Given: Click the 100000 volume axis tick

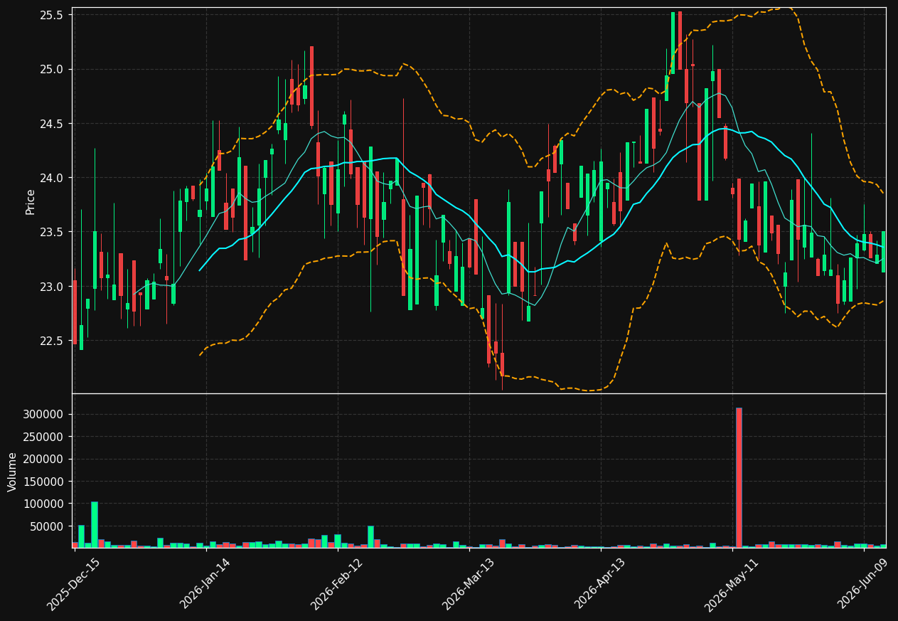Looking at the screenshot, I should pos(44,504).
